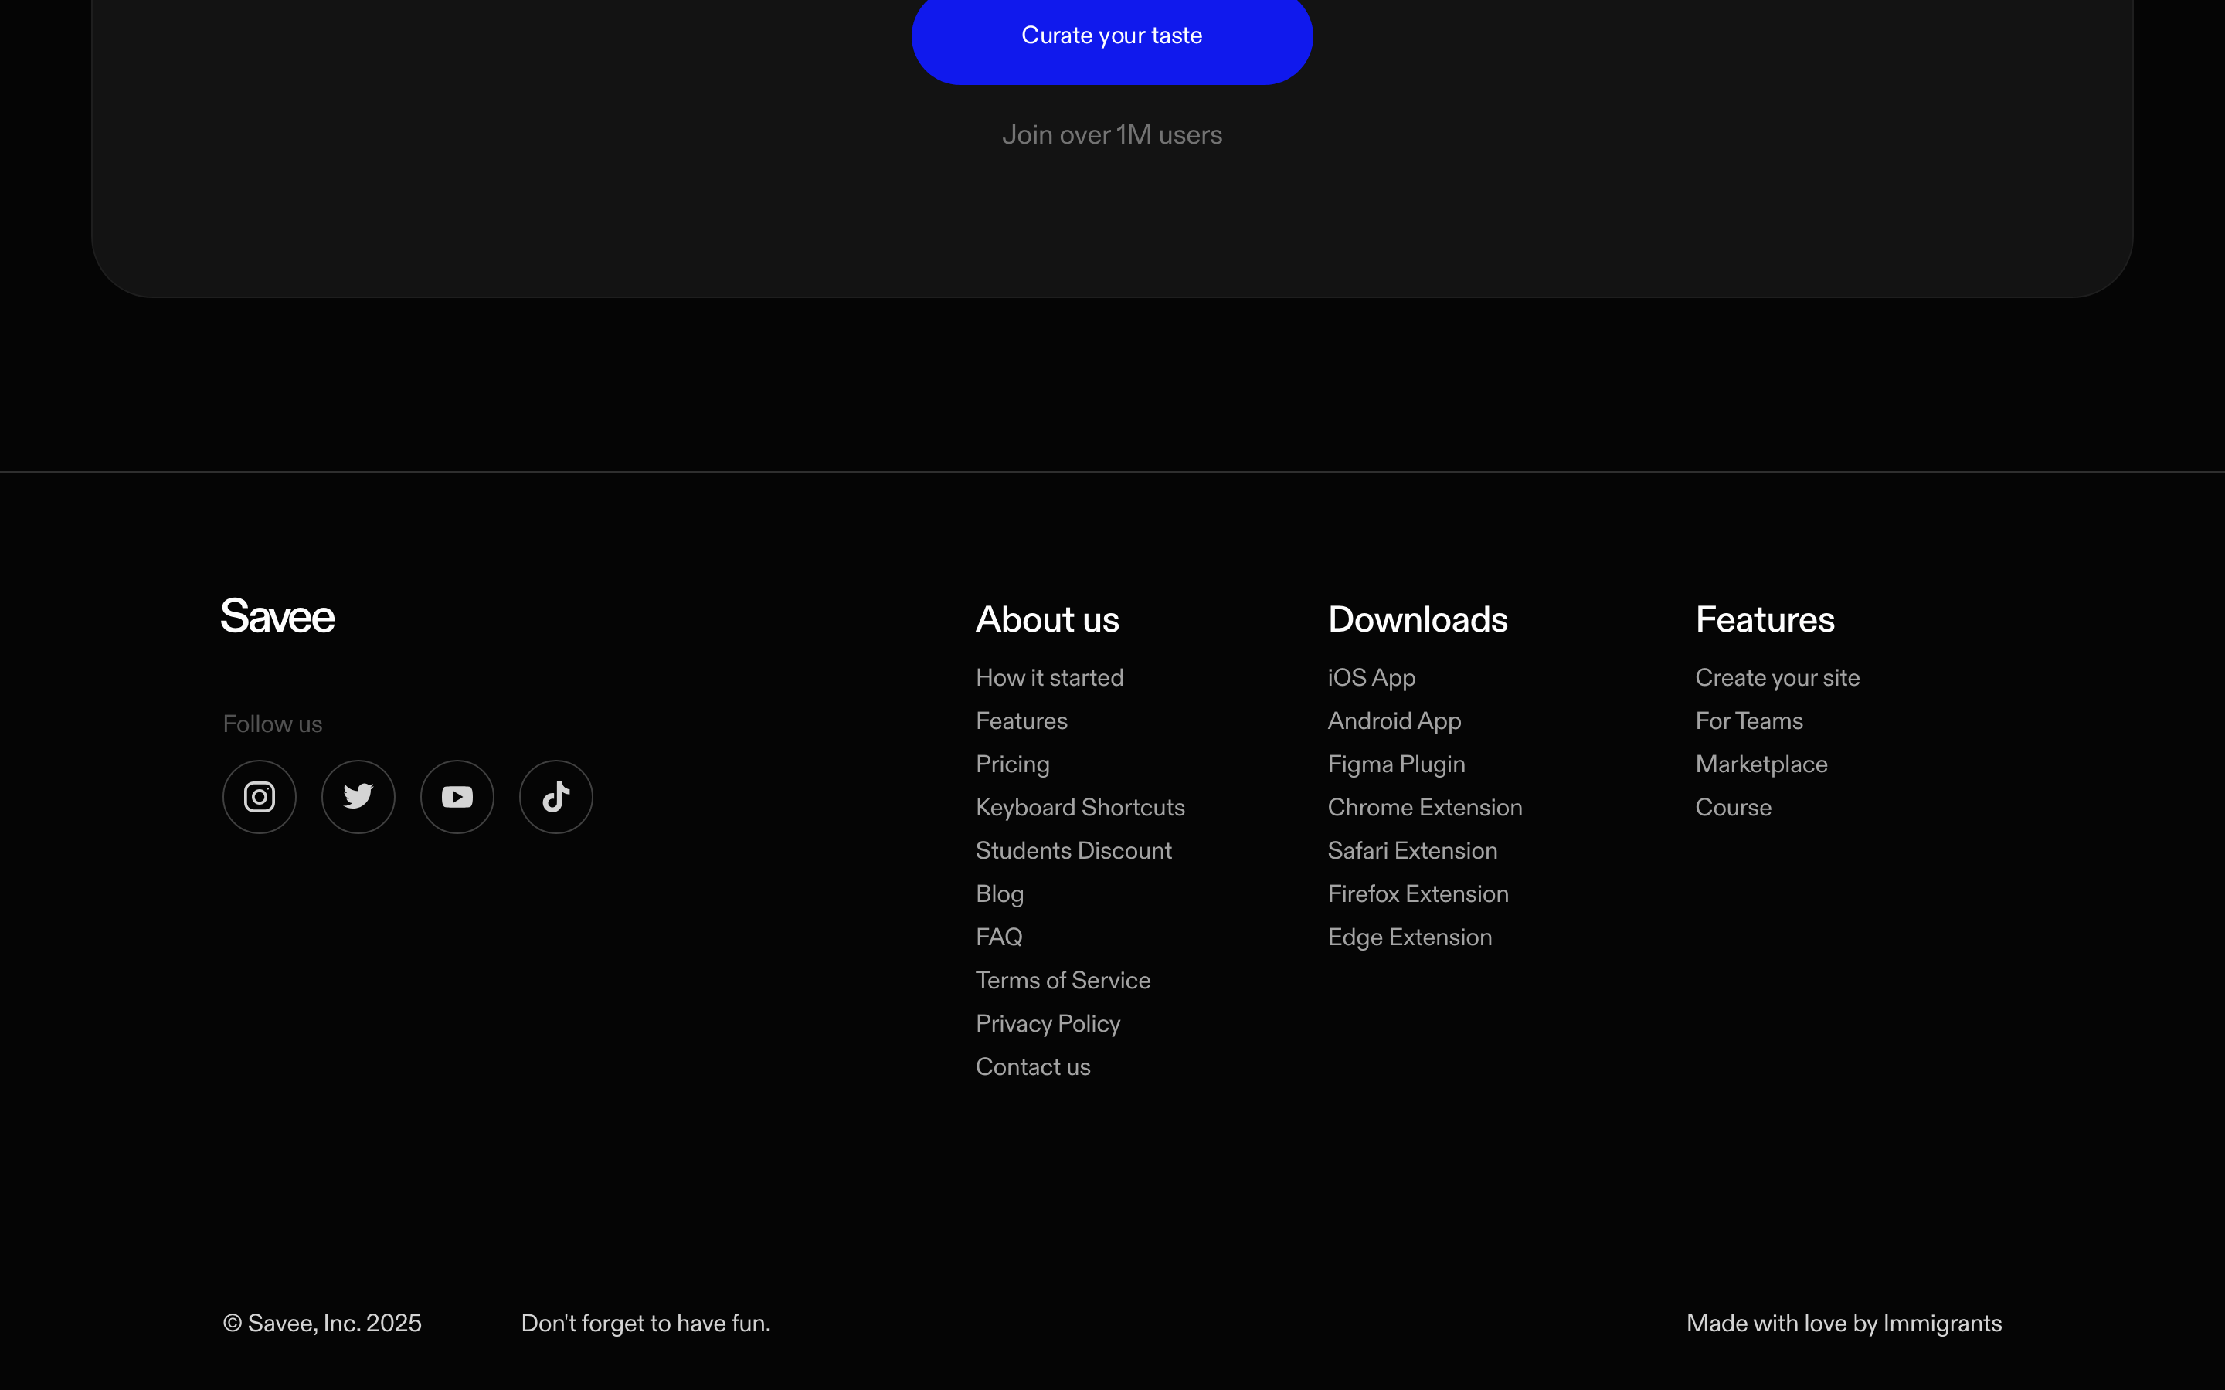This screenshot has width=2225, height=1390.
Task: Open Marketplace link under Features
Action: pyautogui.click(x=1761, y=764)
